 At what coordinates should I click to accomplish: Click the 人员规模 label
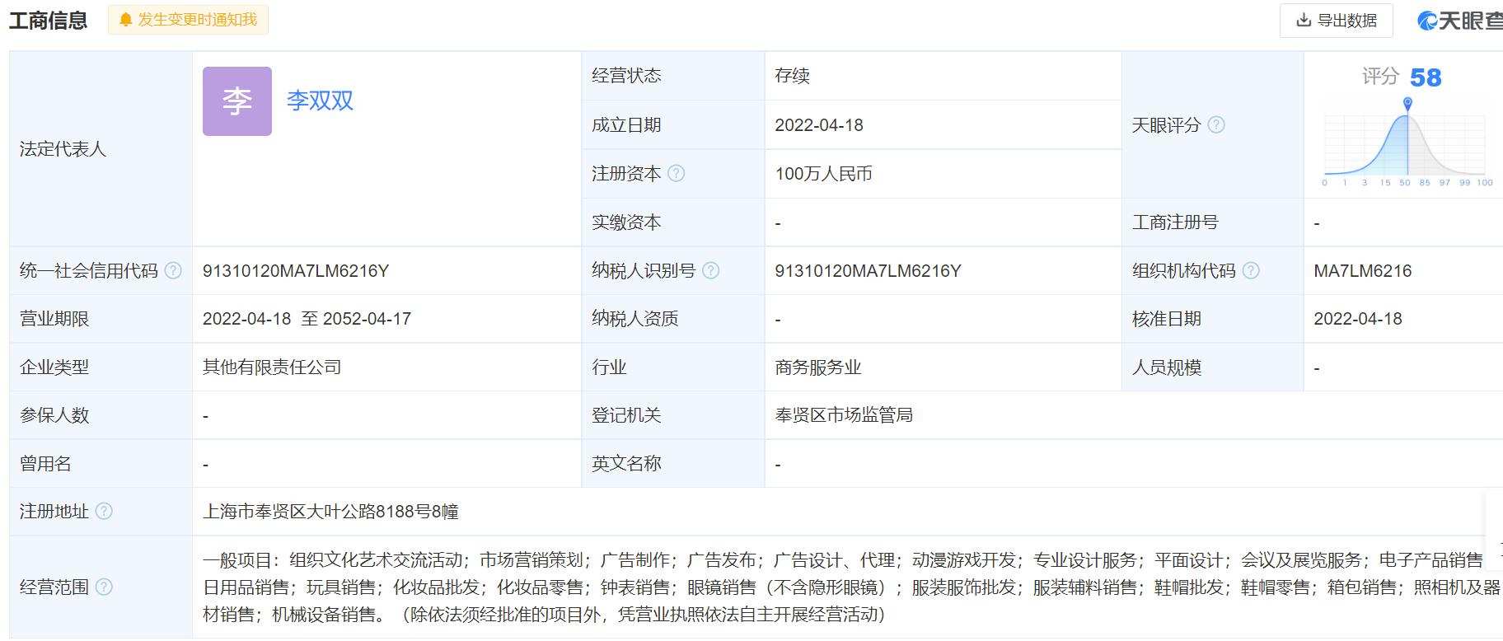(1167, 367)
